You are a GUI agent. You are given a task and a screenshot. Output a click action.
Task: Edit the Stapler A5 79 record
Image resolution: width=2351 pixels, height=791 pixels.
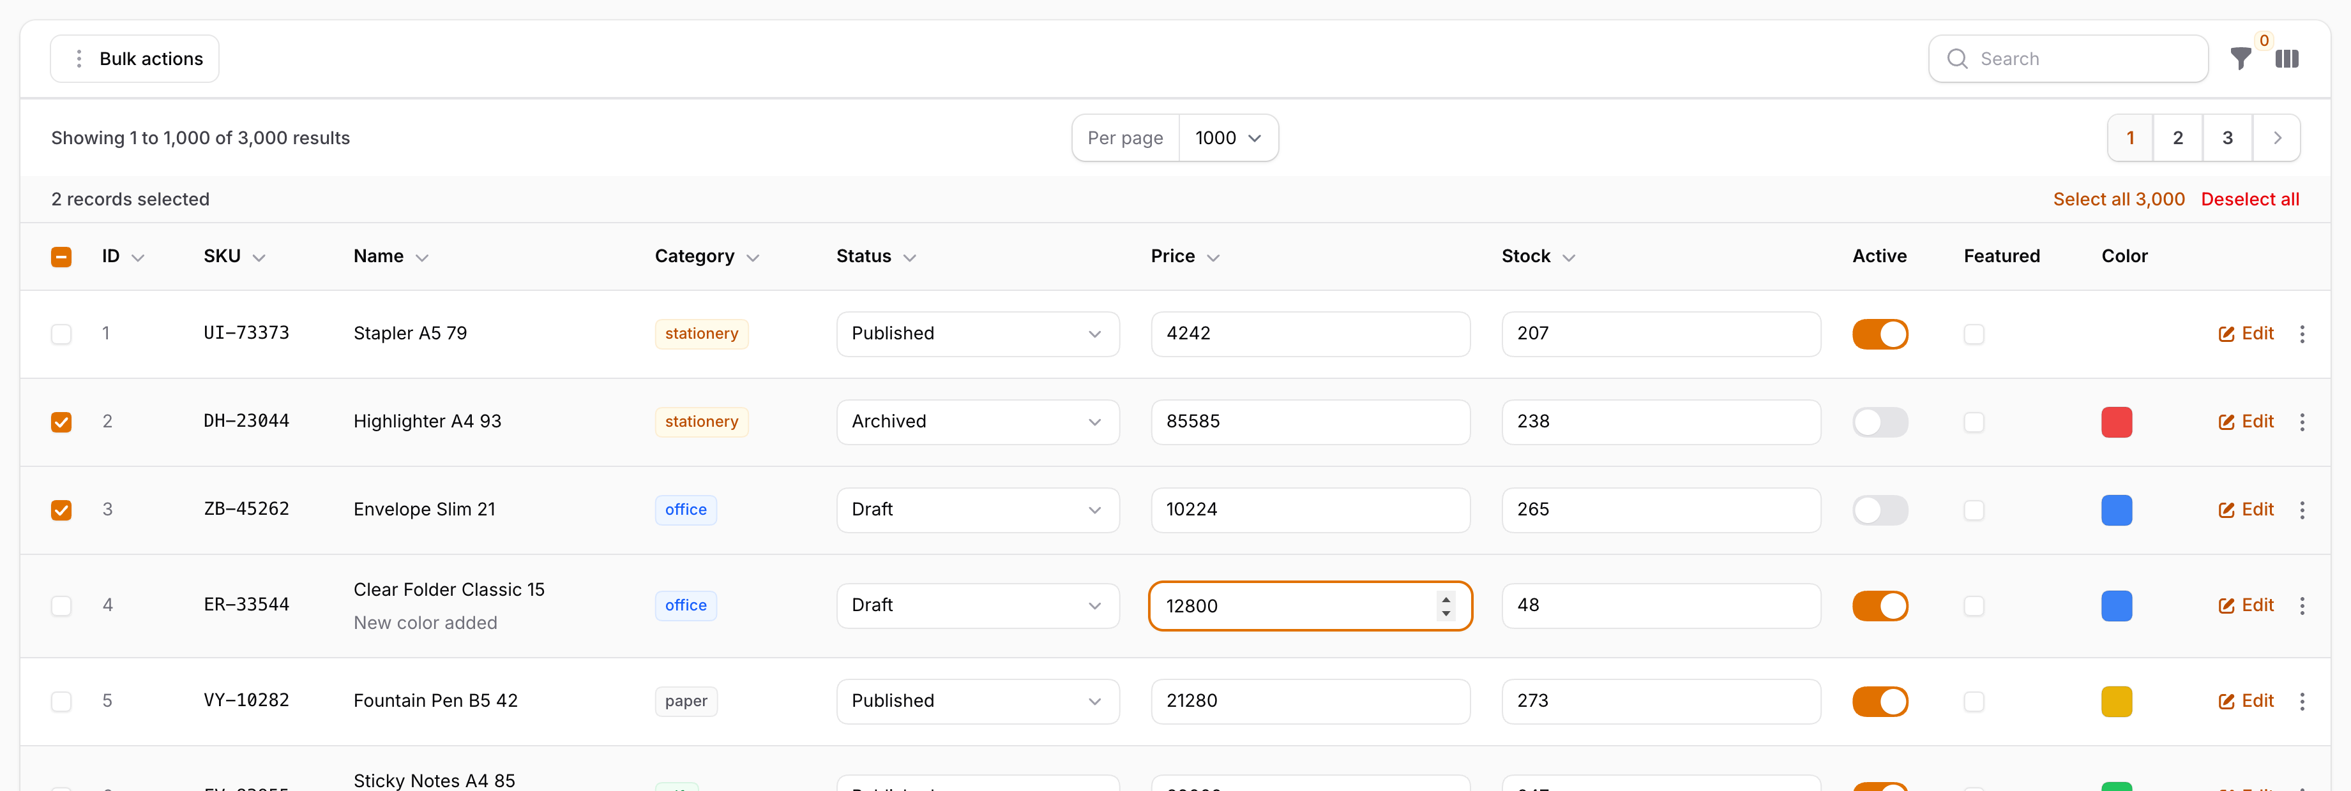click(x=2245, y=334)
